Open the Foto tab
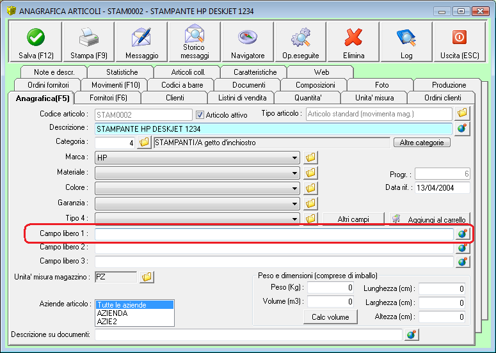This screenshot has width=496, height=353. click(x=381, y=84)
